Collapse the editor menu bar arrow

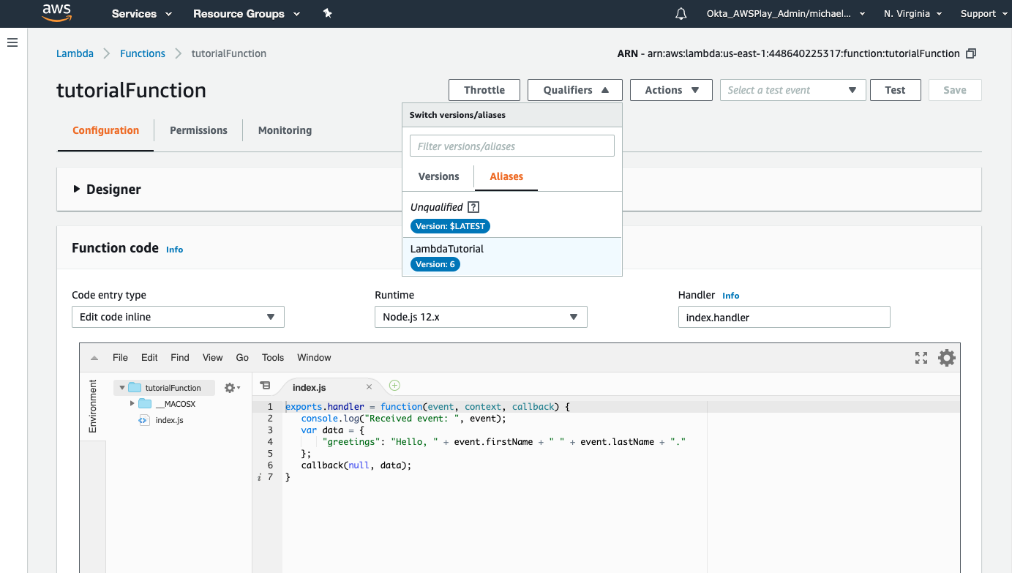tap(94, 358)
